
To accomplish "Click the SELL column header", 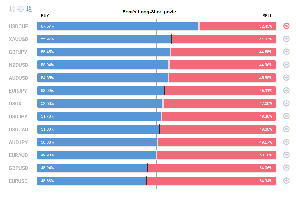I will (267, 16).
